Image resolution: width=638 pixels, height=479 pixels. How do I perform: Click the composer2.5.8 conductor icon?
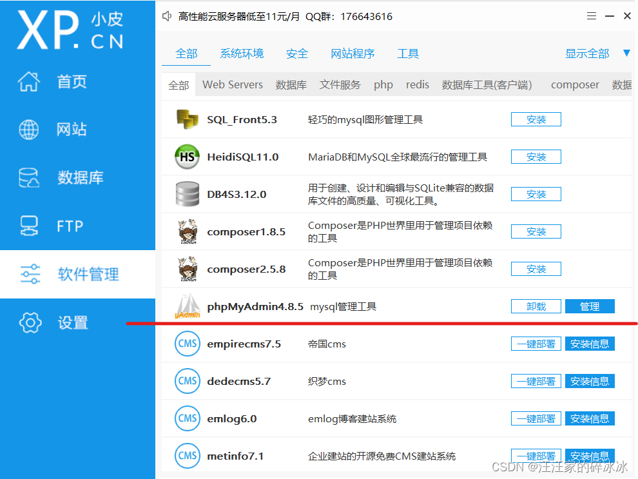pyautogui.click(x=188, y=269)
